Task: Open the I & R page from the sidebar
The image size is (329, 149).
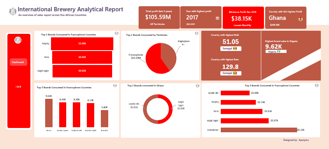Action: [18, 86]
